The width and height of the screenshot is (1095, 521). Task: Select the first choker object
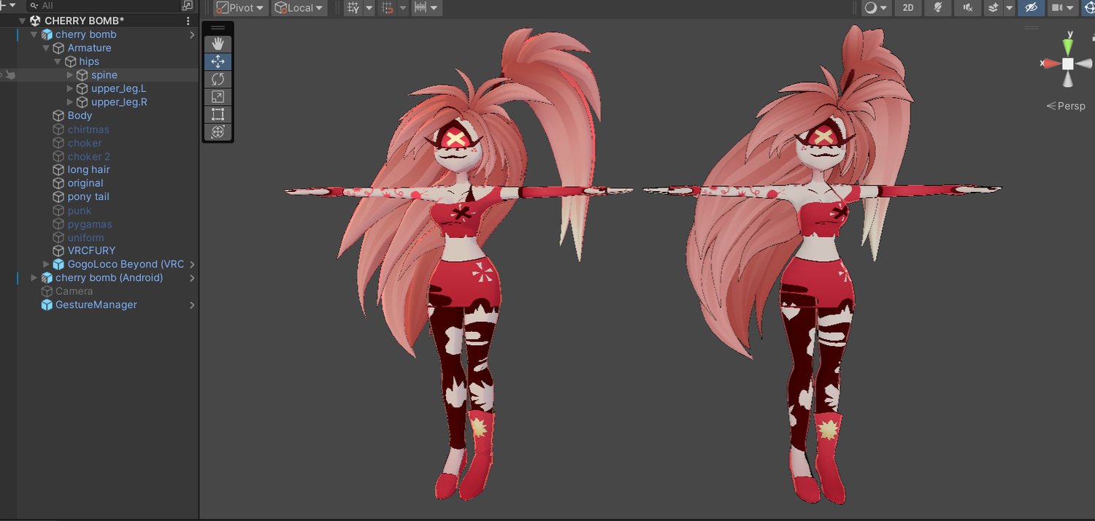click(85, 143)
